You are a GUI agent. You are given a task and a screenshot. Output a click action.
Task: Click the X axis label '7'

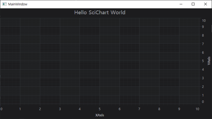click(x=139, y=109)
